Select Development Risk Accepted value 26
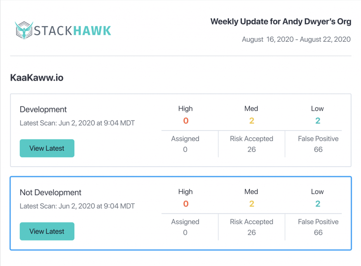Image resolution: width=361 pixels, height=266 pixels. [x=252, y=149]
